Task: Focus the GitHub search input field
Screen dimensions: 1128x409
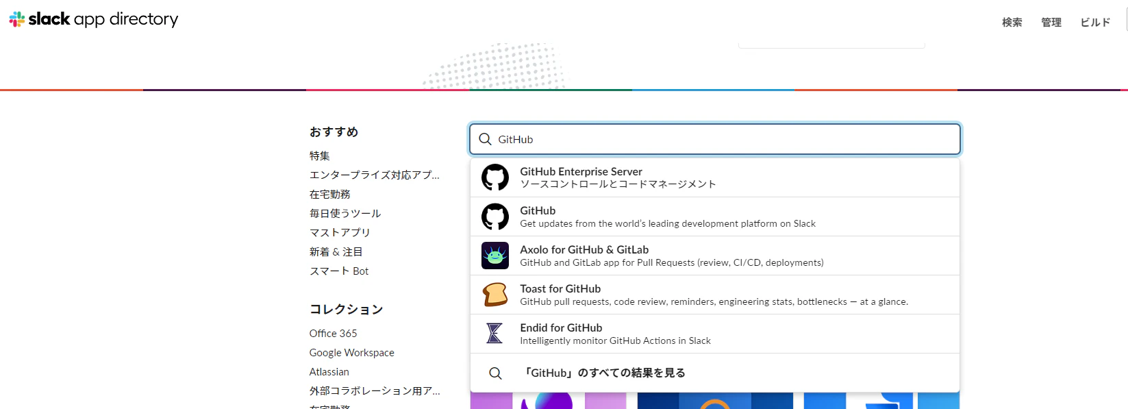Action: pyautogui.click(x=715, y=139)
